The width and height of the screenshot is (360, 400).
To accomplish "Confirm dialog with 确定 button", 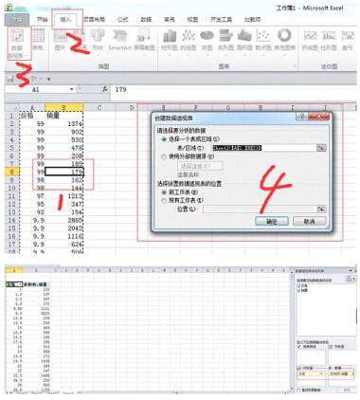I will click(272, 221).
